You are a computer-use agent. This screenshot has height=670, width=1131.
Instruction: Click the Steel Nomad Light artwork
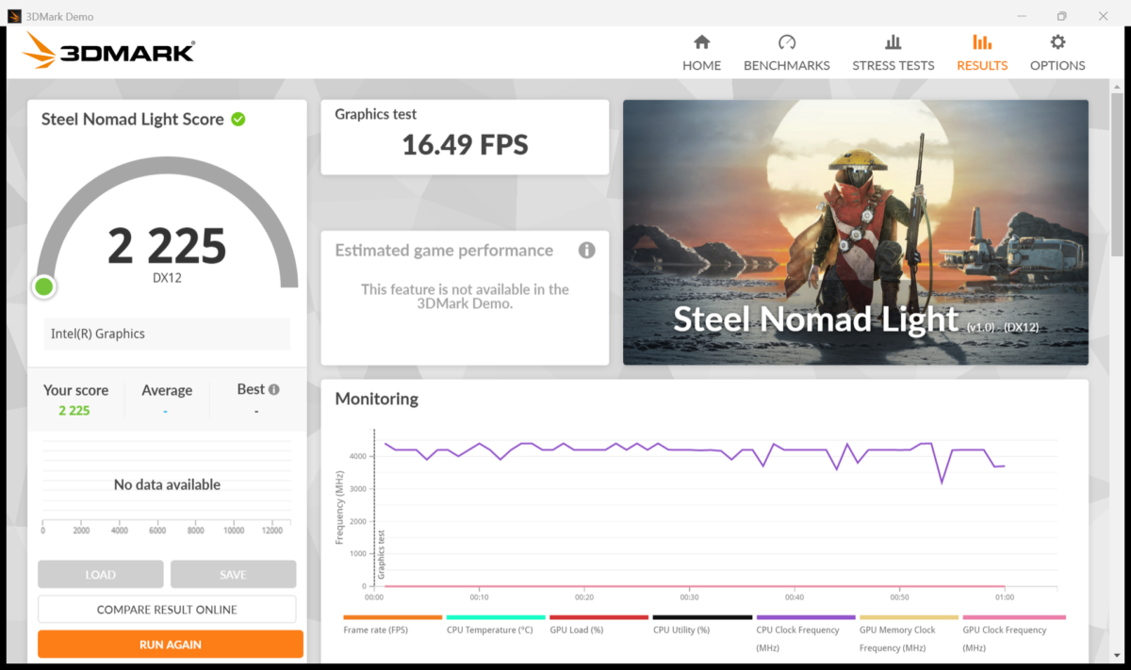[856, 232]
